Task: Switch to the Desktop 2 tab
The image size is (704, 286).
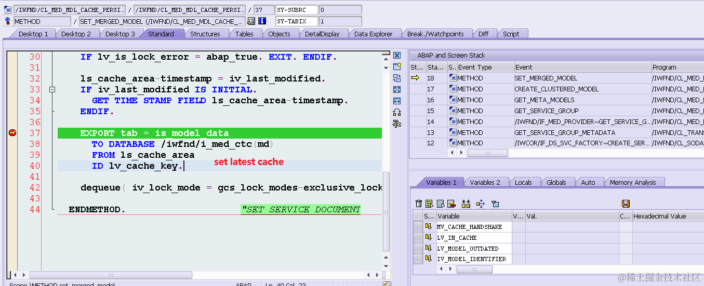Action: pyautogui.click(x=76, y=34)
